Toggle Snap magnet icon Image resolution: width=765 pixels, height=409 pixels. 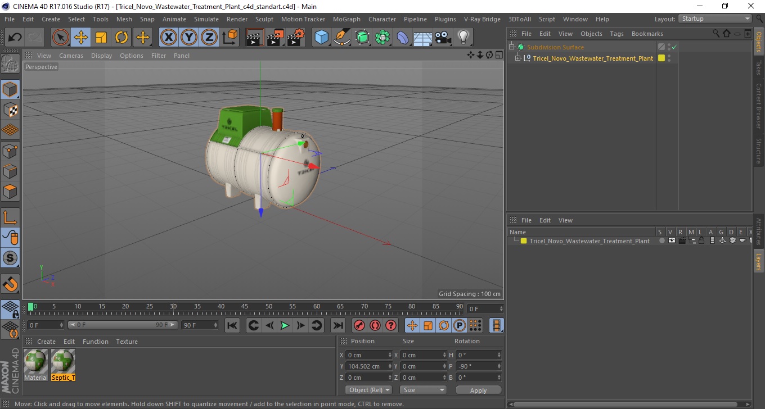coord(10,284)
